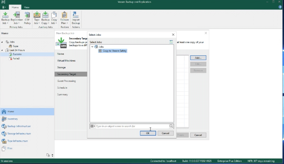Image resolution: width=284 pixels, height=164 pixels.
Task: Click Connected to: localhost status text
Action: coord(163,161)
